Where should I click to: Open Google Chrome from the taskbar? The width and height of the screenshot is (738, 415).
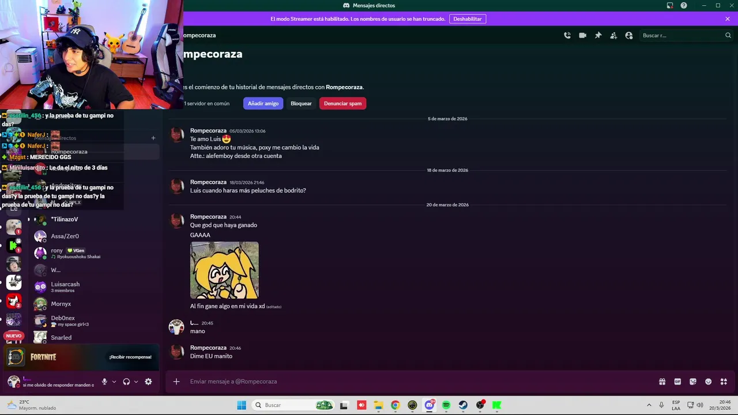click(x=395, y=405)
